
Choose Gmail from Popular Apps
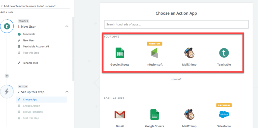pyautogui.click(x=120, y=114)
